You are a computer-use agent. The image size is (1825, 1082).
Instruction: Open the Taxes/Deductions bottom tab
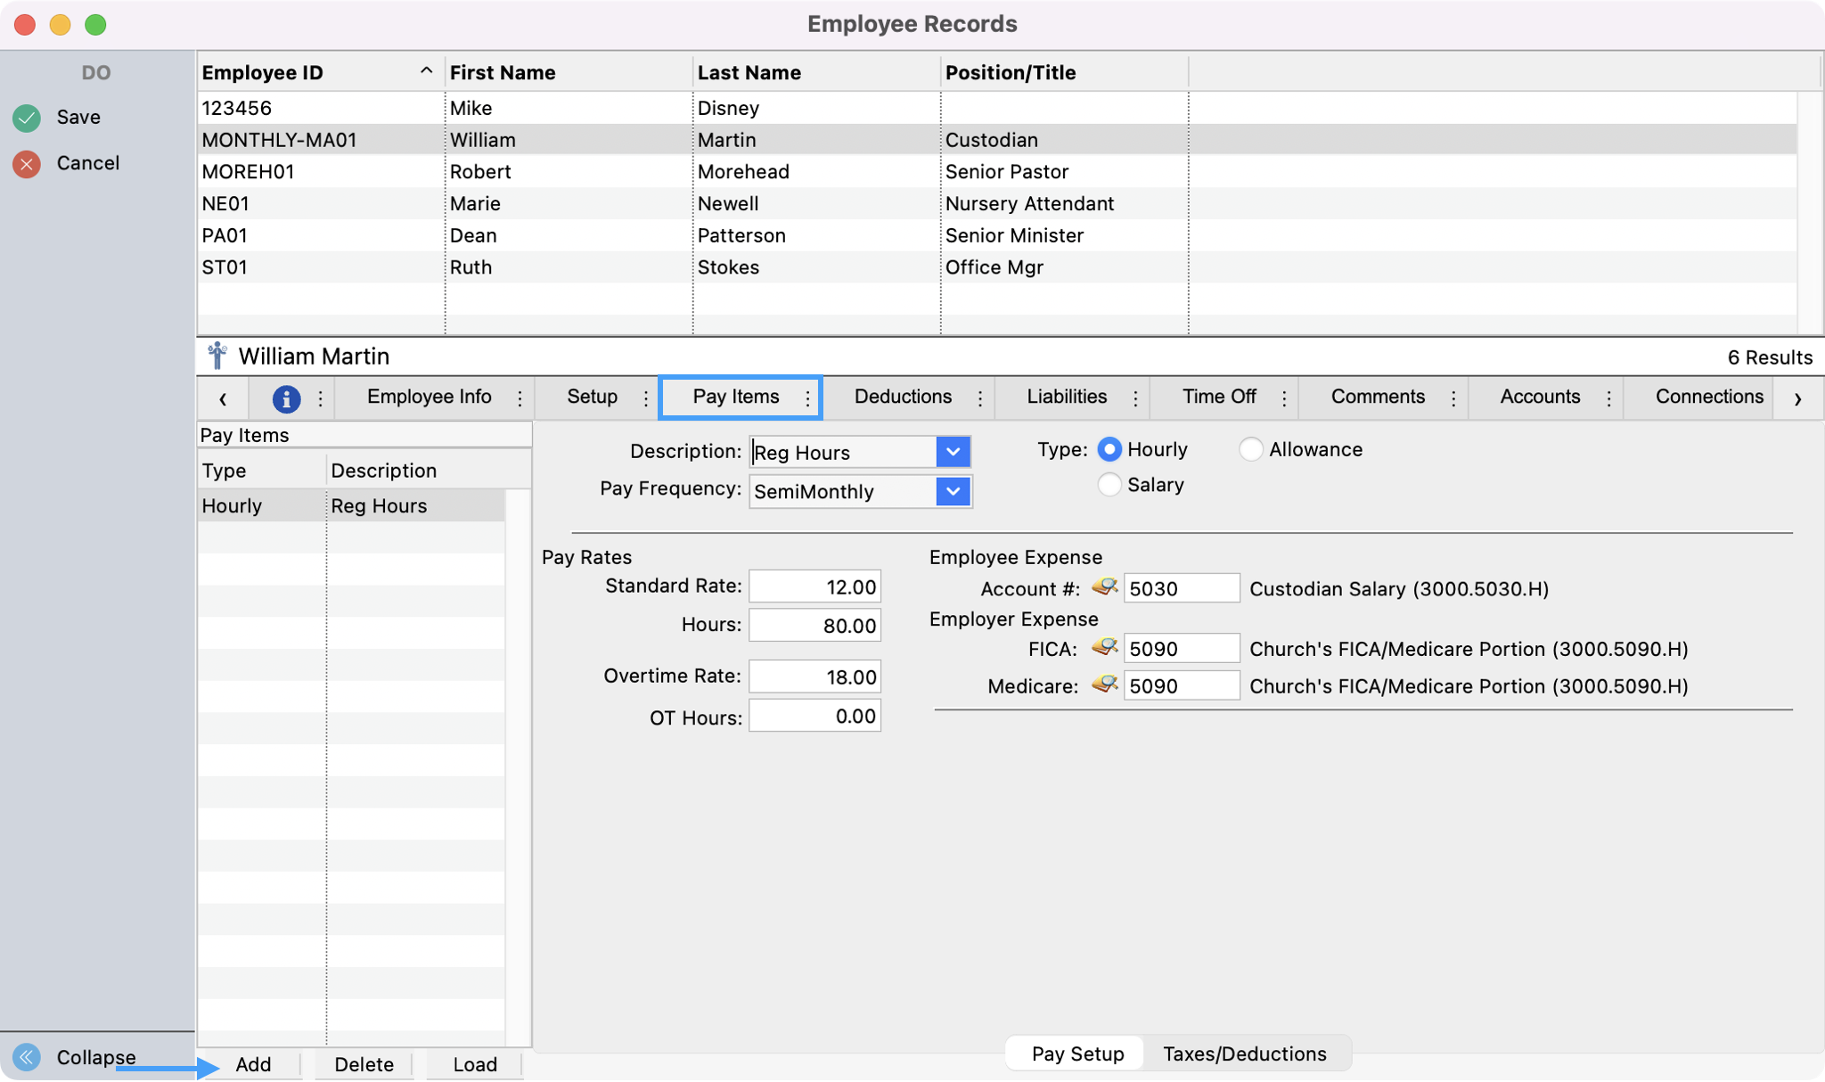coord(1244,1053)
